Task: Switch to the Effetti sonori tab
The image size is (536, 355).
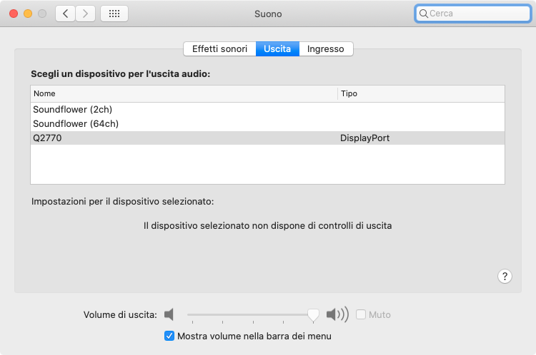Action: coord(219,48)
